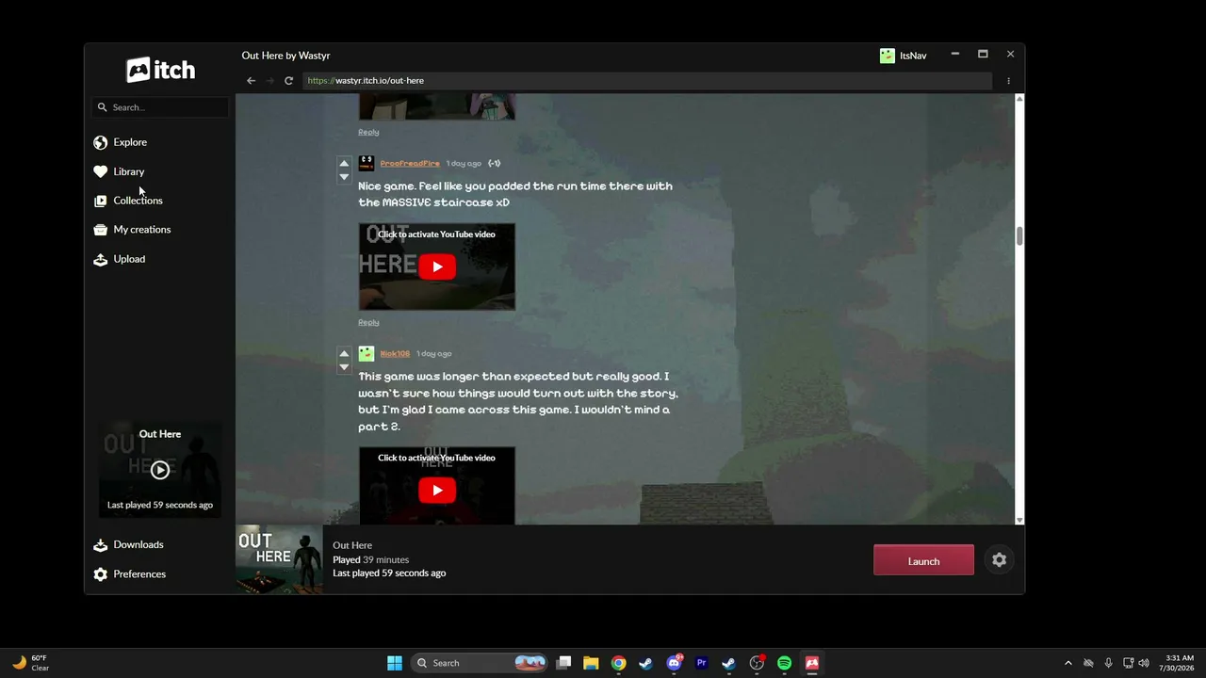Image resolution: width=1206 pixels, height=678 pixels.
Task: Upvote ProofreadFire's comment
Action: click(x=344, y=164)
